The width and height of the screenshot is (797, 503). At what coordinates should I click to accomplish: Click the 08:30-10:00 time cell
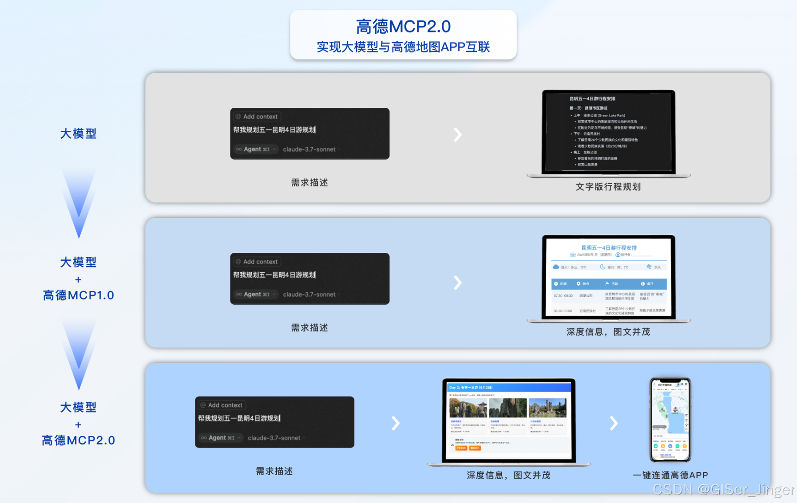click(x=563, y=311)
